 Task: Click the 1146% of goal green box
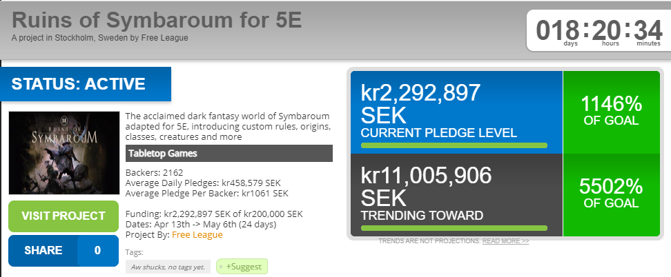[611, 112]
